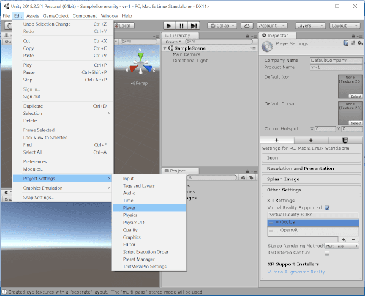Open the File menu
This screenshot has width=365, height=296.
6,16
